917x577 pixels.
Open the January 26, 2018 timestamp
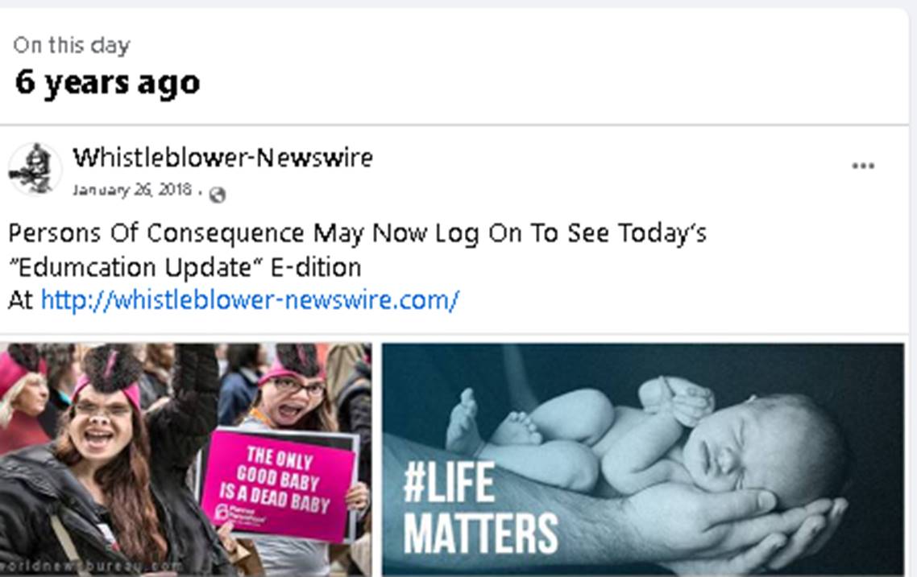click(132, 190)
